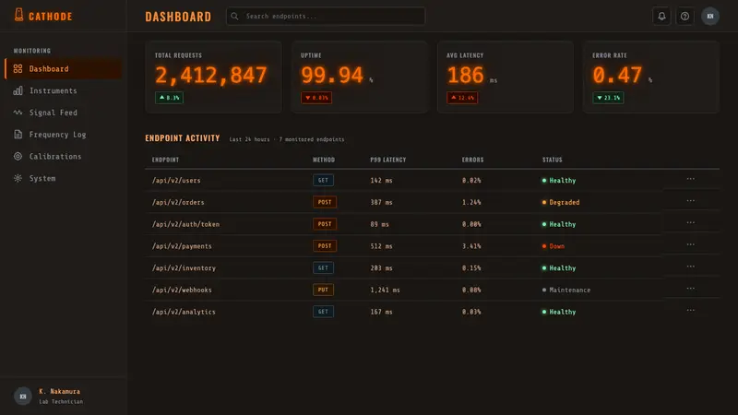Click the Degraded status label
Screen dimensions: 738x415
(x=565, y=202)
